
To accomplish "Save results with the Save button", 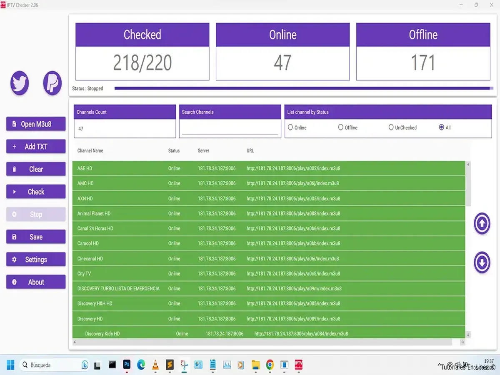I will click(36, 237).
